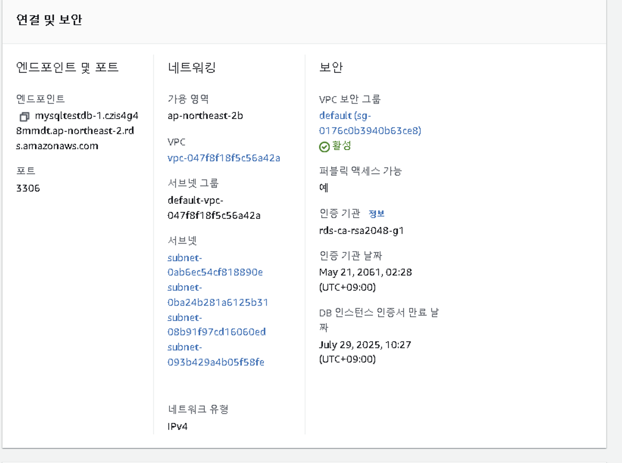622x463 pixels.
Task: Click the endpoint hostname text
Action: coord(75,131)
